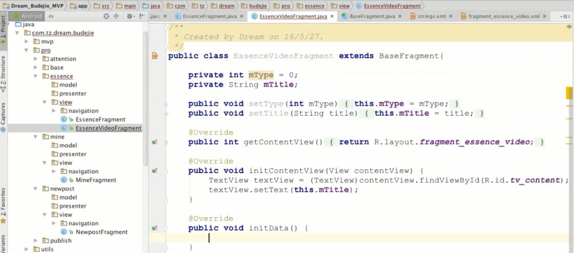Collapse the initContentView method fold marker
Image resolution: width=574 pixels, height=253 pixels.
point(166,171)
